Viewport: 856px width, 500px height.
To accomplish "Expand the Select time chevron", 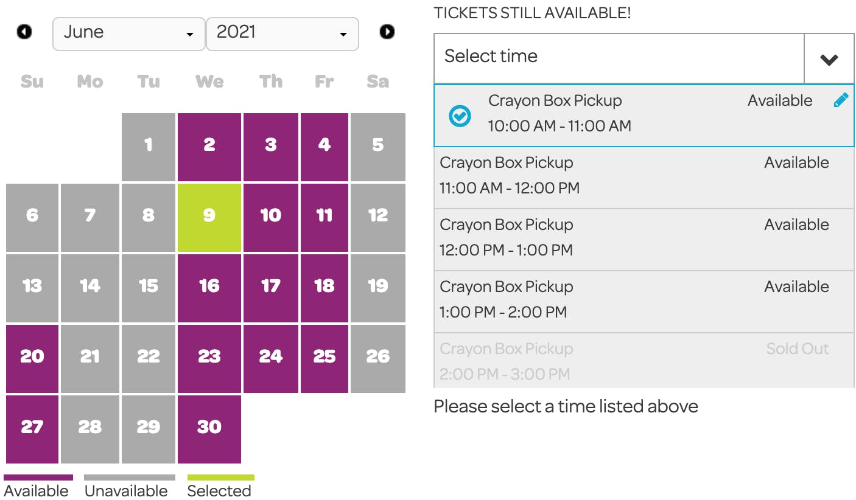I will pos(829,59).
